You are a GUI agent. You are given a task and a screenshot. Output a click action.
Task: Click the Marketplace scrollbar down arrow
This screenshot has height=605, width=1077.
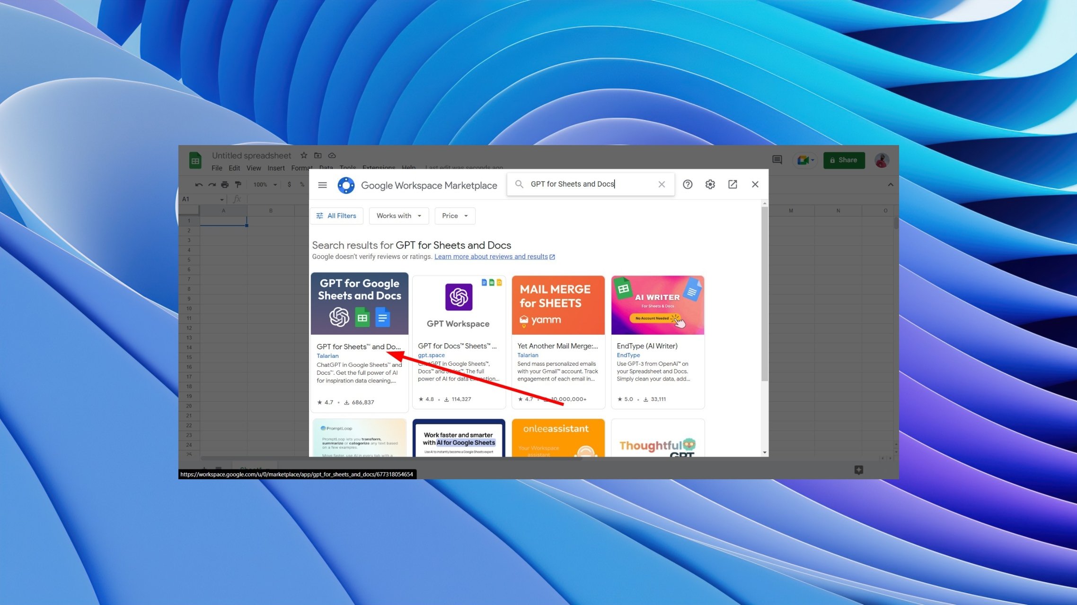pos(764,452)
